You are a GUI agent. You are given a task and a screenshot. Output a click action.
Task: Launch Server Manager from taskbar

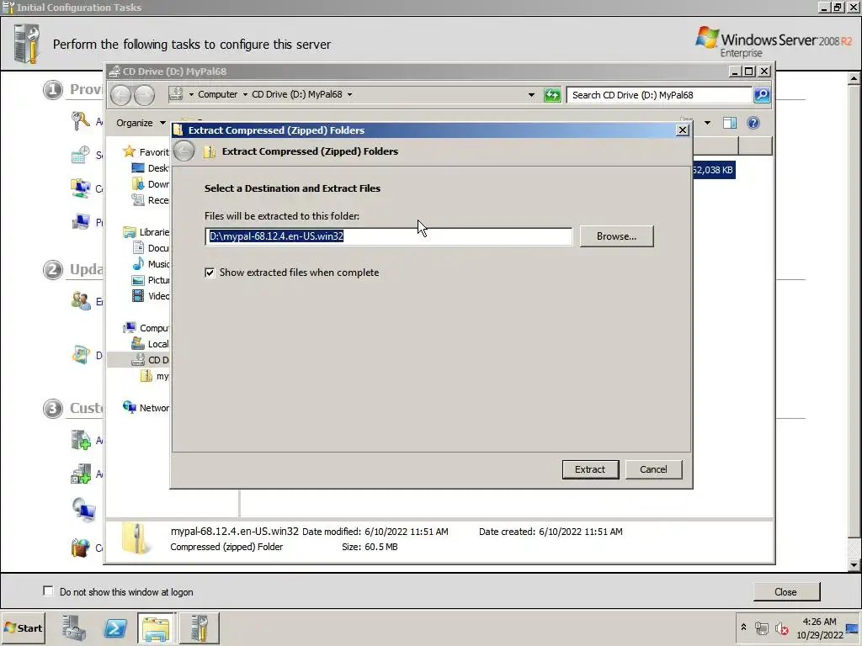coord(74,628)
